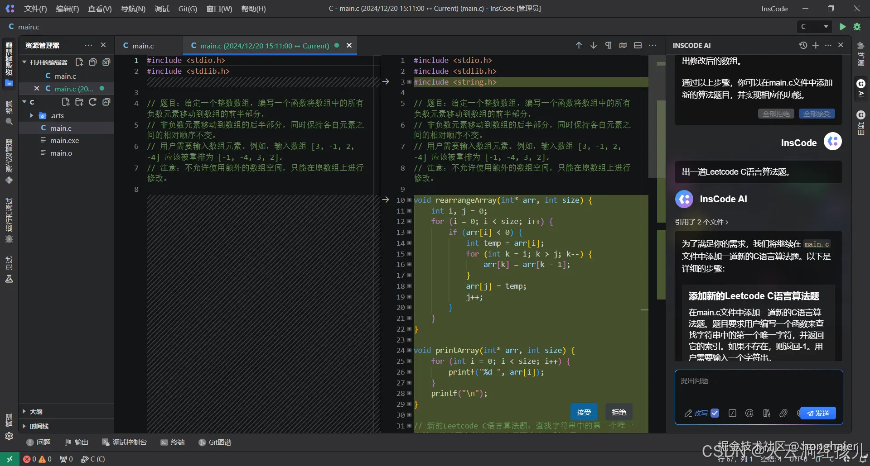The image size is (870, 466).
Task: Refresh the C folder in explorer
Action: [93, 102]
